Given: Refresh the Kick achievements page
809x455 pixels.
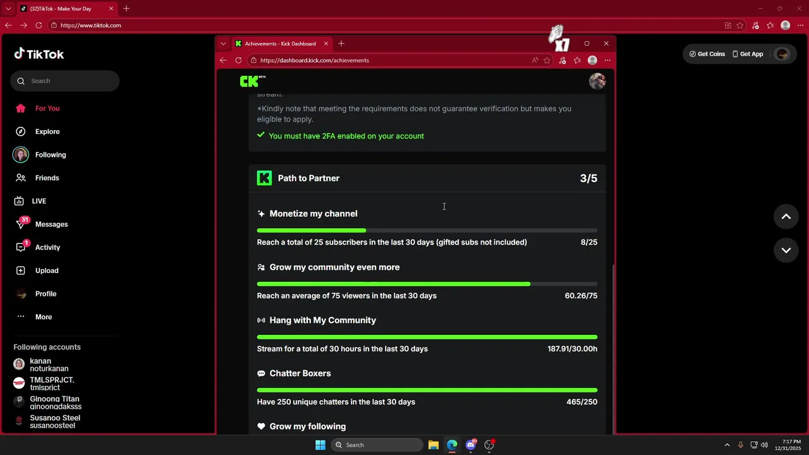Looking at the screenshot, I should 238,60.
